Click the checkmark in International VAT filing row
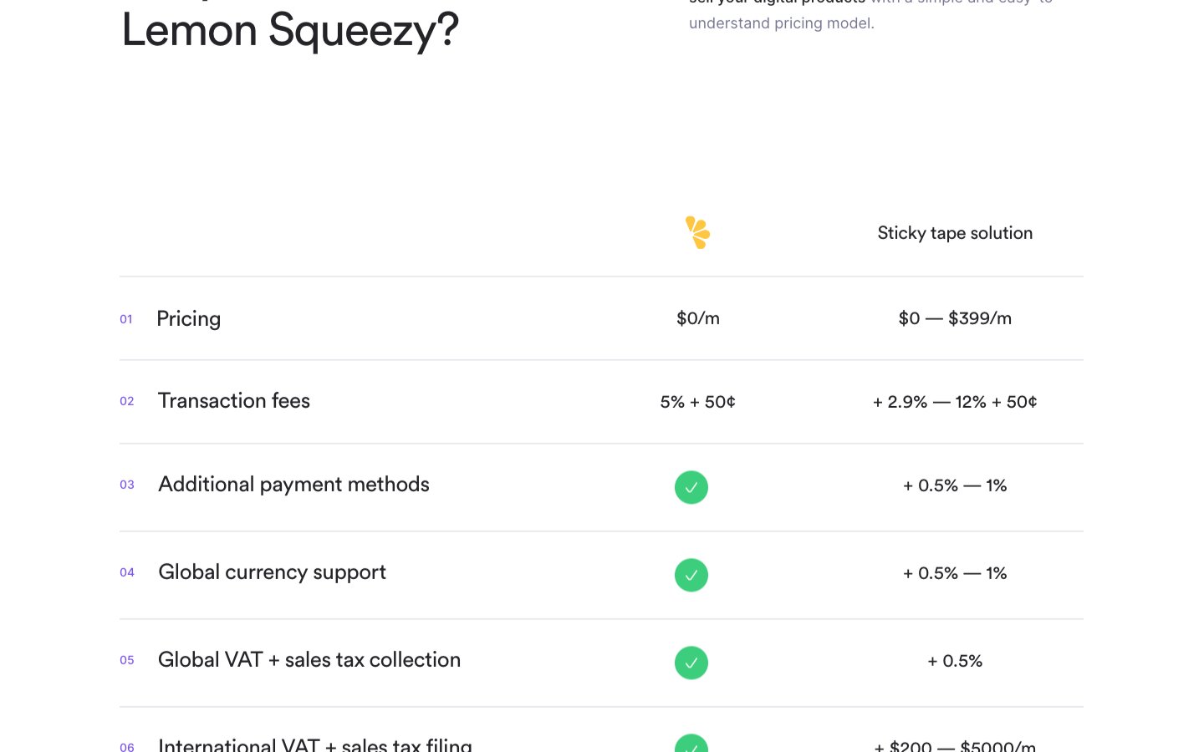 691,744
